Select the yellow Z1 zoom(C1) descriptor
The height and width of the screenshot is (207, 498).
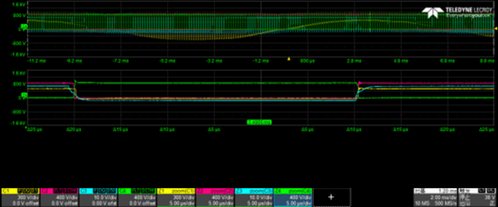(176, 197)
